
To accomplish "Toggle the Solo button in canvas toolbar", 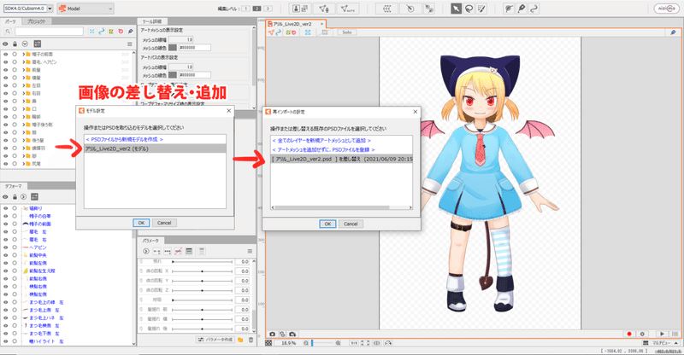I will [x=347, y=32].
